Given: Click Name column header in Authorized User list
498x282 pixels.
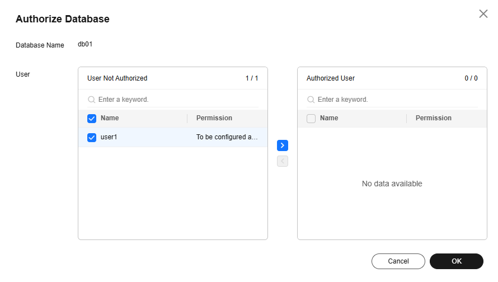Looking at the screenshot, I should click(x=329, y=118).
